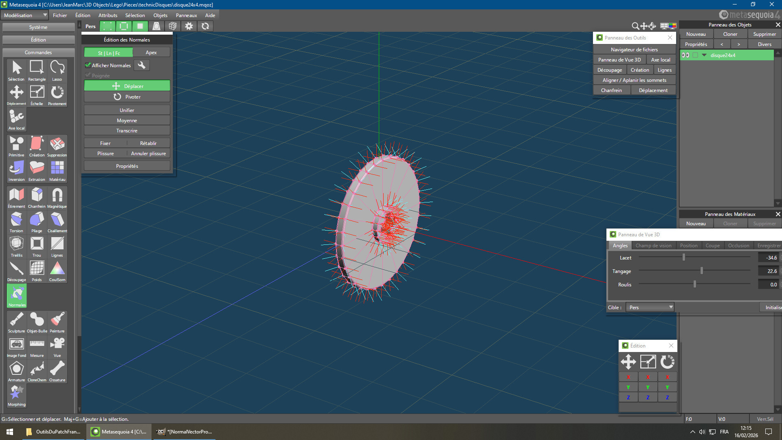Open the Modélisation mode dropdown

point(24,15)
